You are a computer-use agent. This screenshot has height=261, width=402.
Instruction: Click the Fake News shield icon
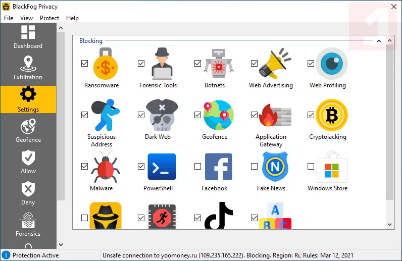pyautogui.click(x=275, y=167)
